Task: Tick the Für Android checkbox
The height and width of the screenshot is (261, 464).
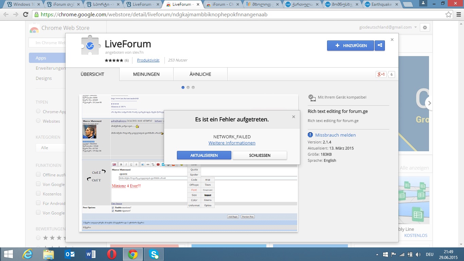Action: pyautogui.click(x=38, y=203)
